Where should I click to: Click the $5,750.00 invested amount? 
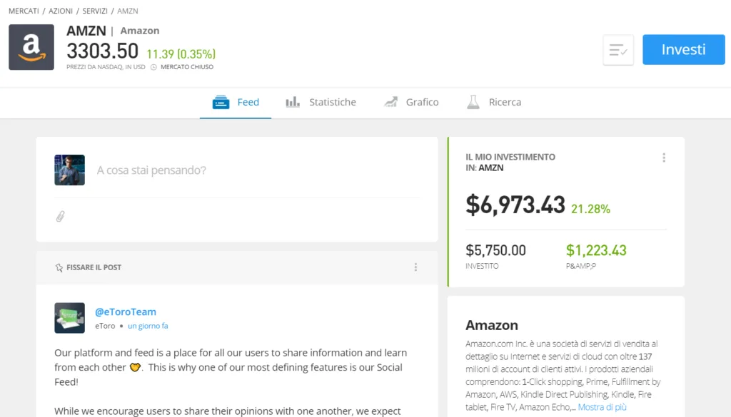495,250
